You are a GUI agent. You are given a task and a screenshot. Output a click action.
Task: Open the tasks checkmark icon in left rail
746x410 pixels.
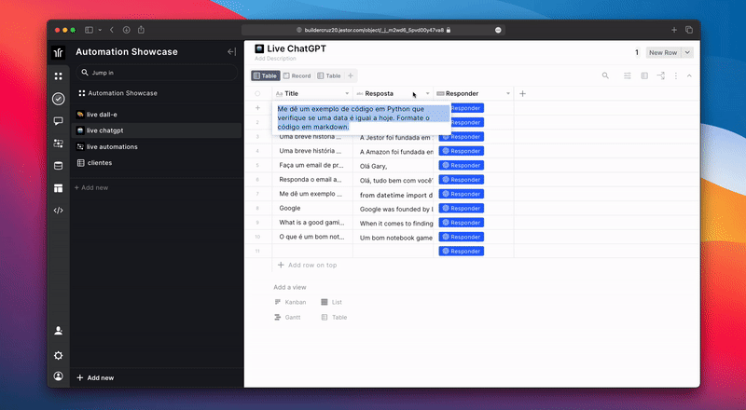[x=59, y=99]
